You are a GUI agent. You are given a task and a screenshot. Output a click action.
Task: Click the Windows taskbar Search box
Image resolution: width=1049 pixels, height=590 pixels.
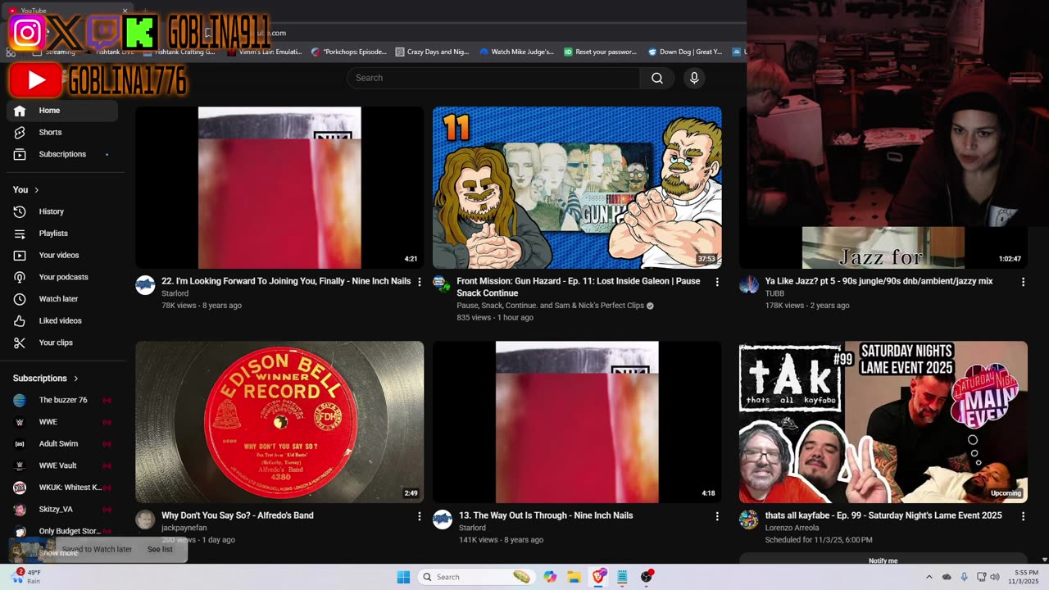click(475, 577)
